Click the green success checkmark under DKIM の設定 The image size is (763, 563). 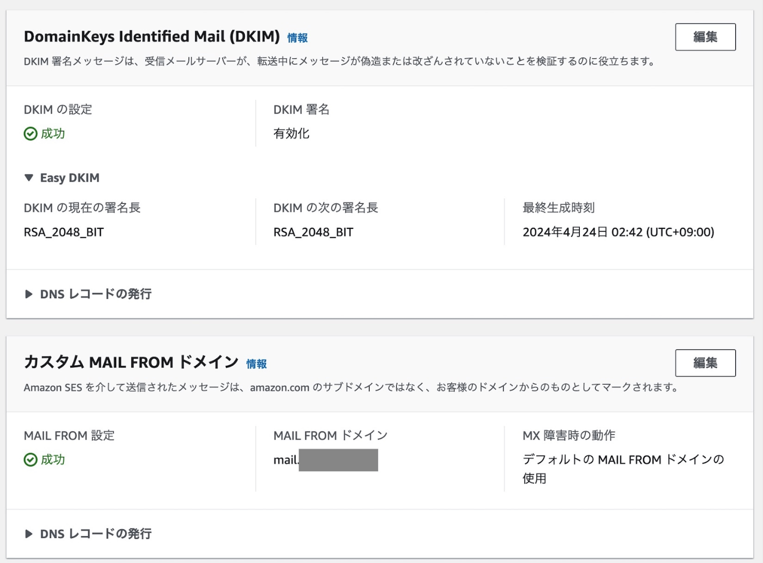point(31,134)
